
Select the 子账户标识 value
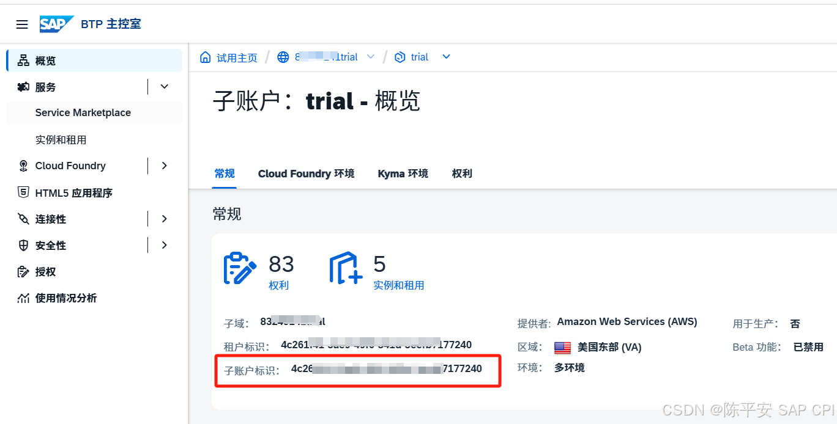(x=387, y=369)
